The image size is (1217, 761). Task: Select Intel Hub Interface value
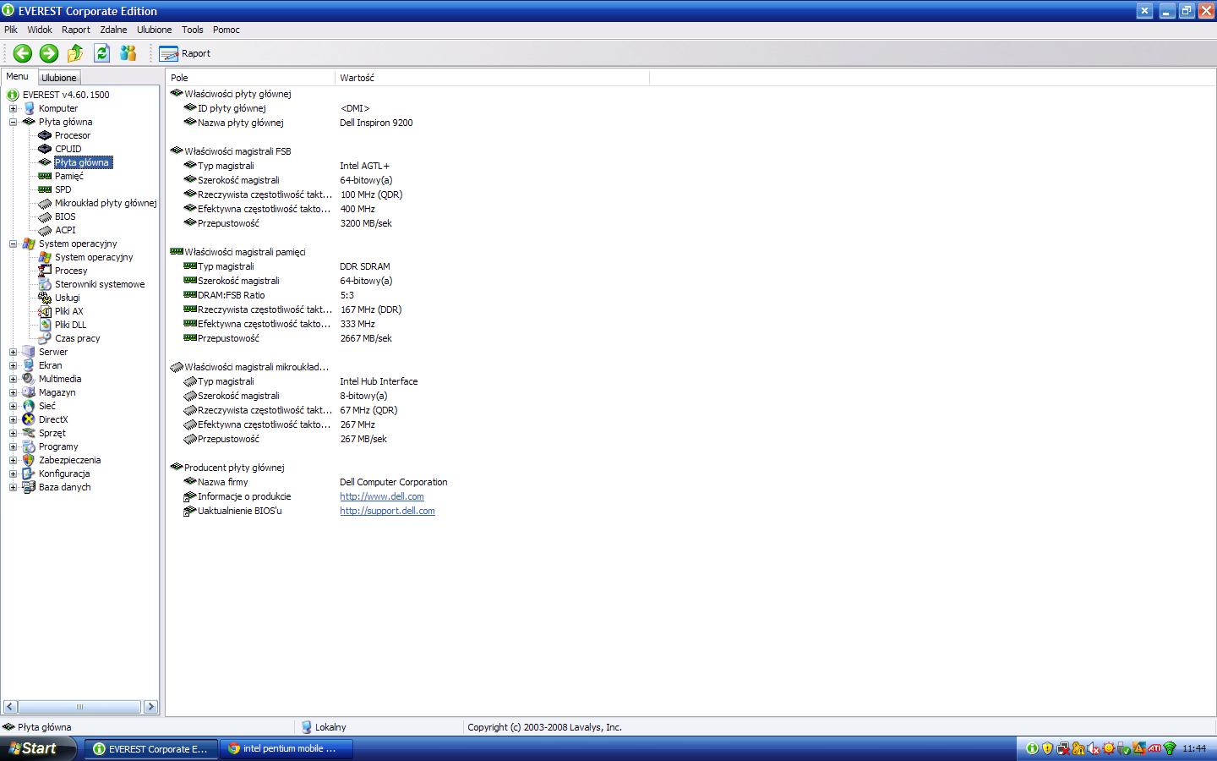pyautogui.click(x=379, y=381)
